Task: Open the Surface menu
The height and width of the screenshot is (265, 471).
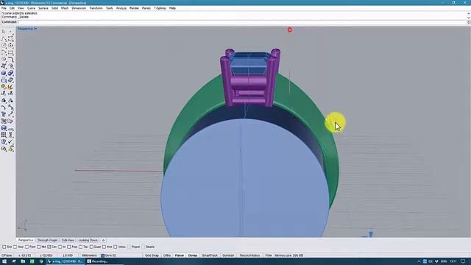Action: (x=43, y=8)
